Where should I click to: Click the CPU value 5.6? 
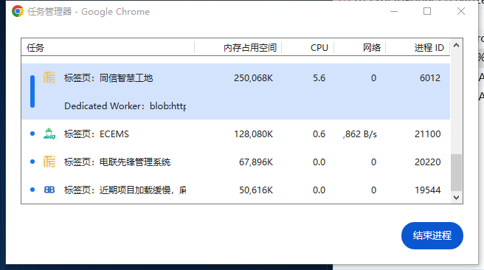pyautogui.click(x=319, y=77)
